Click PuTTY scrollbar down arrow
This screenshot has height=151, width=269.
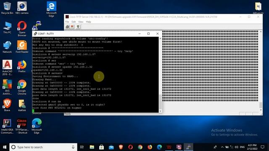pyautogui.click(x=161, y=111)
